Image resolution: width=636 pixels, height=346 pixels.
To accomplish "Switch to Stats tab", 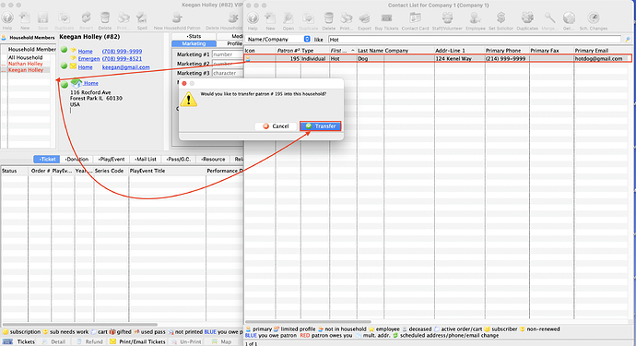I will [x=194, y=36].
